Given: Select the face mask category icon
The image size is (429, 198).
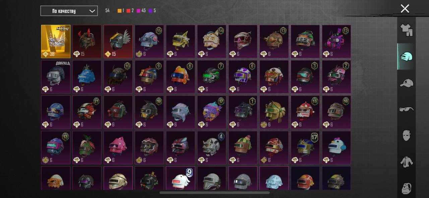Looking at the screenshot, I should coord(406,135).
